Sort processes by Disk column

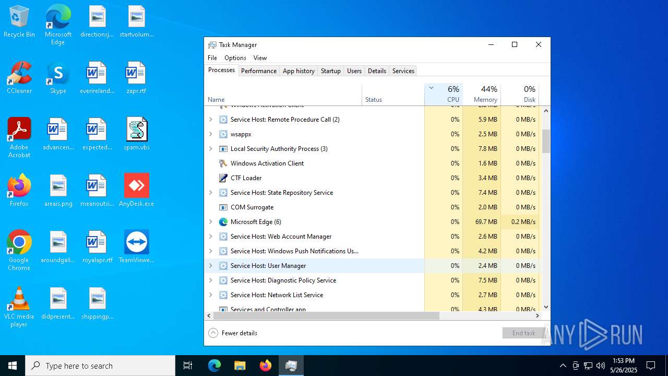point(520,94)
